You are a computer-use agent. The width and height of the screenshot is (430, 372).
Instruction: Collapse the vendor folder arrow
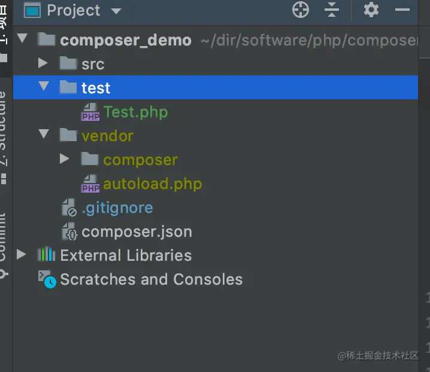pos(43,135)
